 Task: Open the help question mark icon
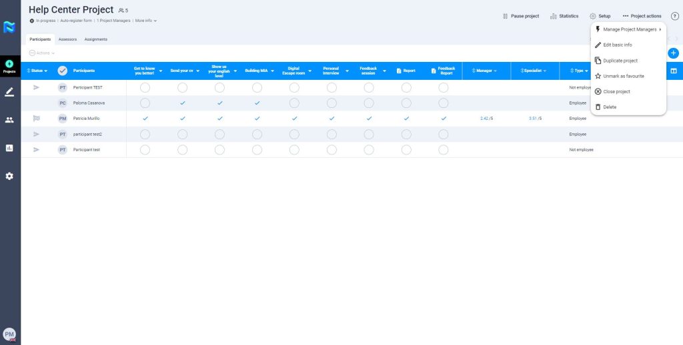click(x=674, y=16)
